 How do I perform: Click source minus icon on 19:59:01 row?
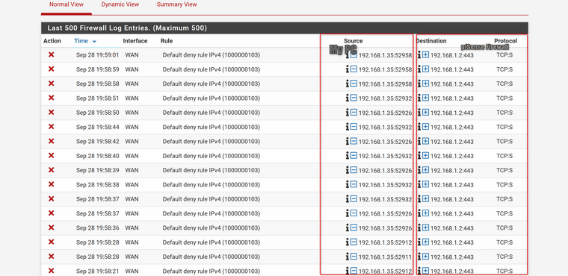pos(354,55)
